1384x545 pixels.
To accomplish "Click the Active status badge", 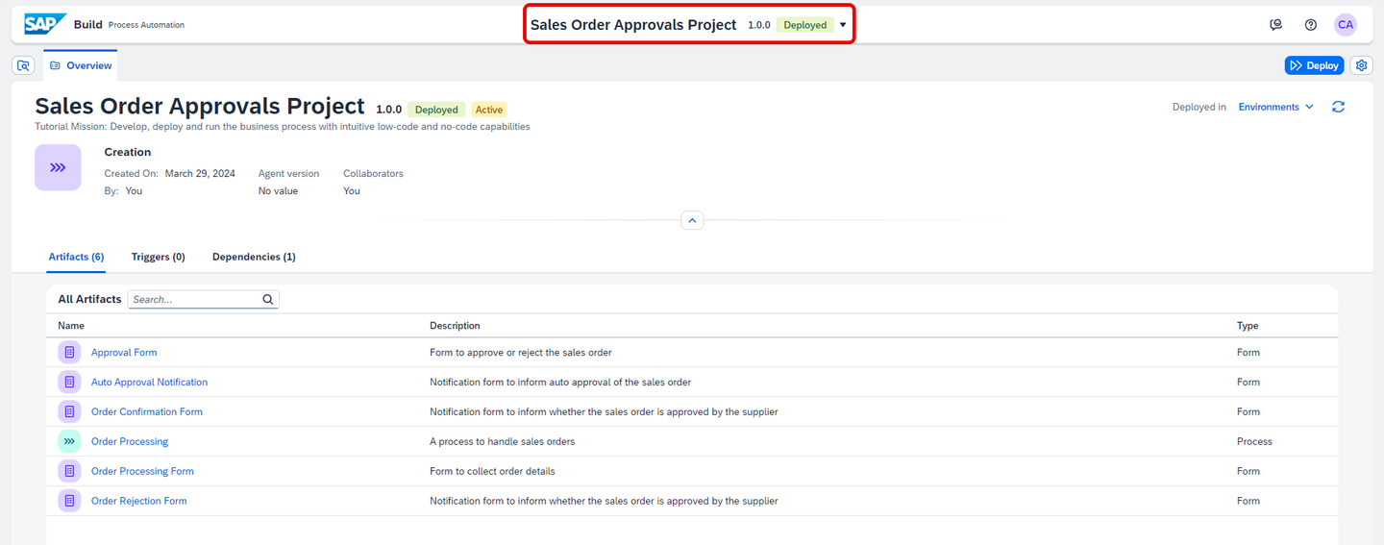I will [489, 110].
